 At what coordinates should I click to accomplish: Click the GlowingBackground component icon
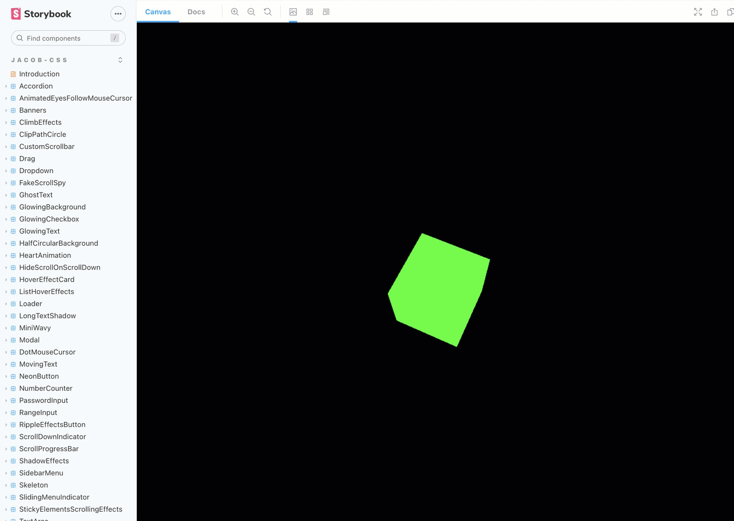[x=13, y=207]
